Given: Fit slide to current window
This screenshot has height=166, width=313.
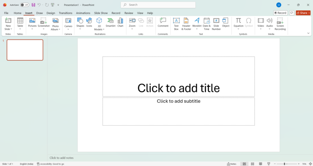Looking at the screenshot, I should (310, 164).
